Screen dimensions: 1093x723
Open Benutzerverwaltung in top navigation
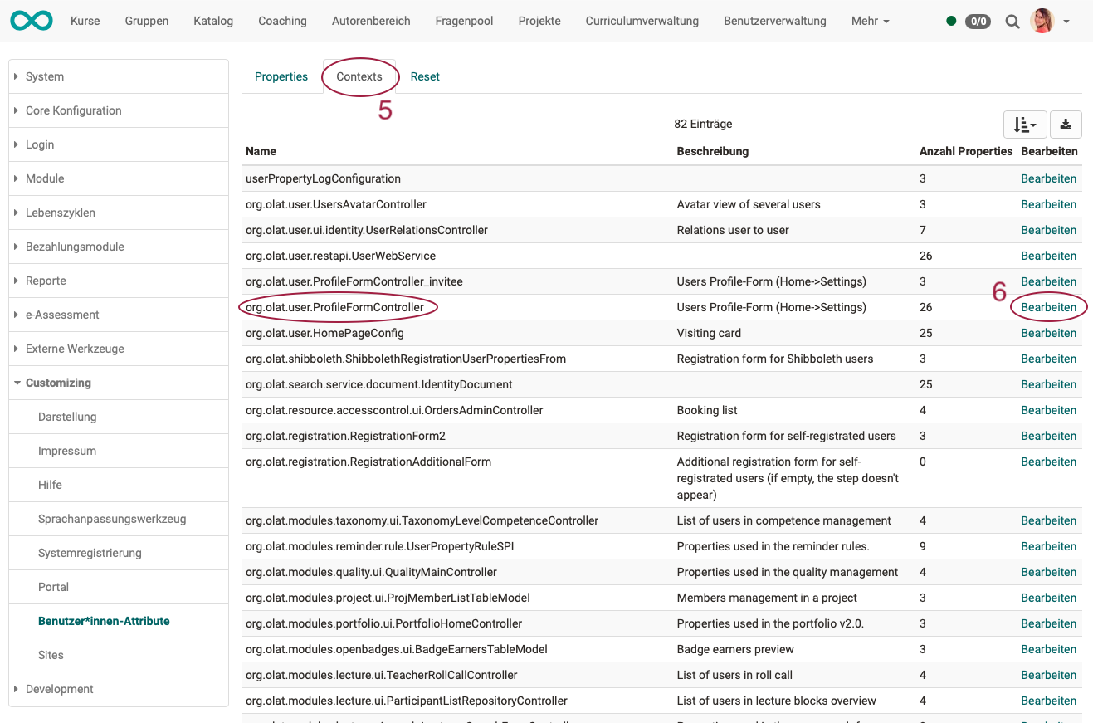[x=774, y=21]
